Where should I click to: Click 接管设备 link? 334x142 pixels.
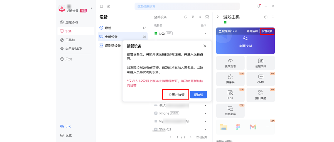(267, 31)
